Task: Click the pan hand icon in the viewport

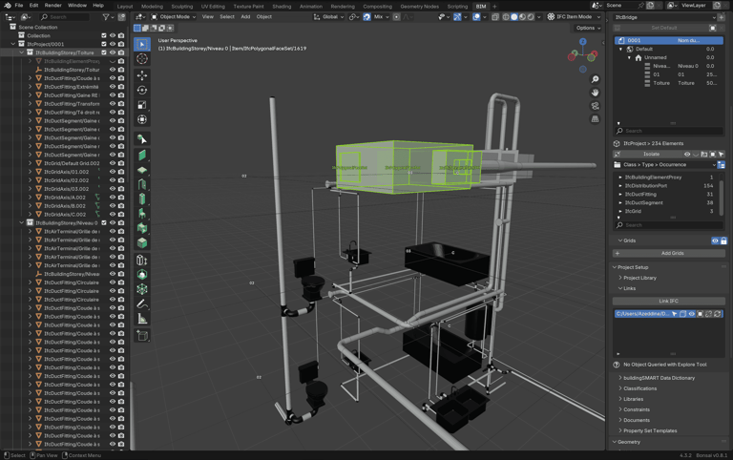Action: pos(596,93)
